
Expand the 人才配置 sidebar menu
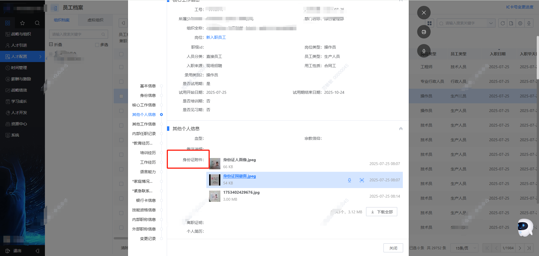point(22,56)
